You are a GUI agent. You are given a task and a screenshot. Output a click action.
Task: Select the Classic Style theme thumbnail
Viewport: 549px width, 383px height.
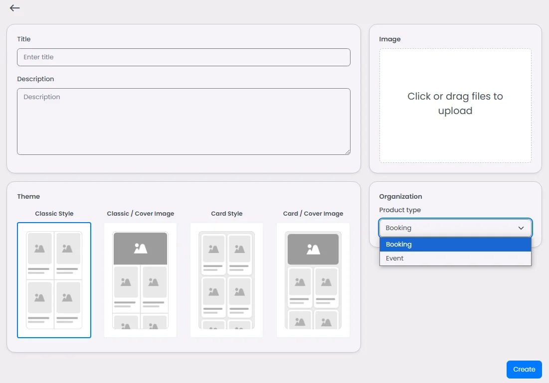click(x=54, y=280)
